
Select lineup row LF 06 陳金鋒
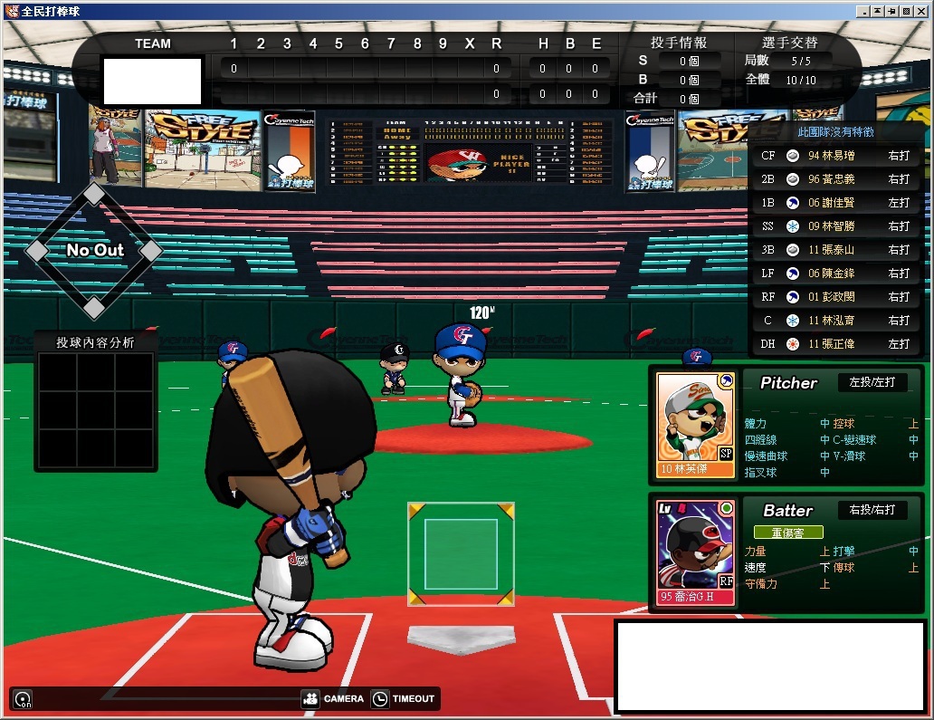coord(835,273)
